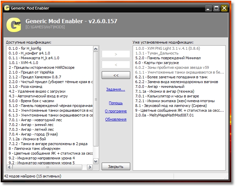Screen dimensions: 236x187
Task: Select installed '8.1 - Звуковой мод на лампочку'
Action: [171, 106]
